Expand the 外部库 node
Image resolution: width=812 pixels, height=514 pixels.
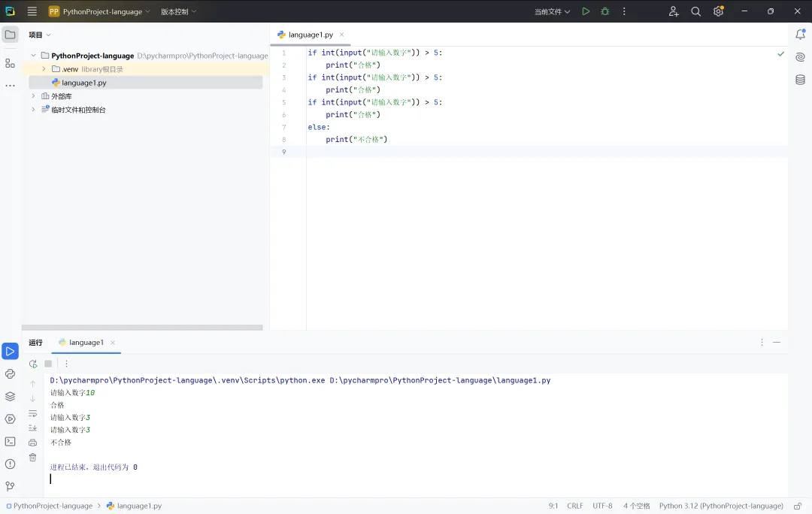point(34,95)
